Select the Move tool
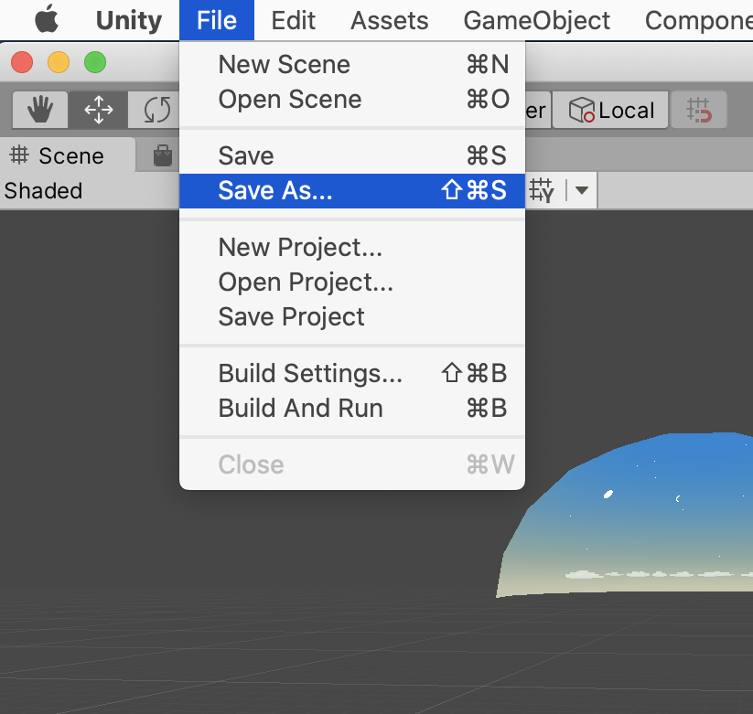753x714 pixels. point(99,110)
